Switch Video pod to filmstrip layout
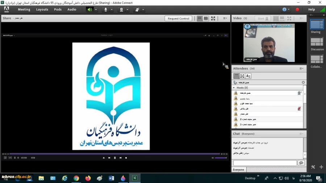Viewport: 326px width, 183px height. 282,18
